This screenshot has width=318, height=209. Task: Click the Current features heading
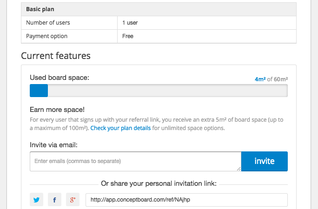pyautogui.click(x=56, y=56)
